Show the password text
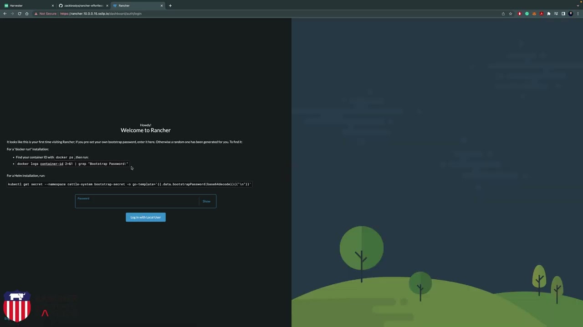This screenshot has height=327, width=583. [206, 201]
